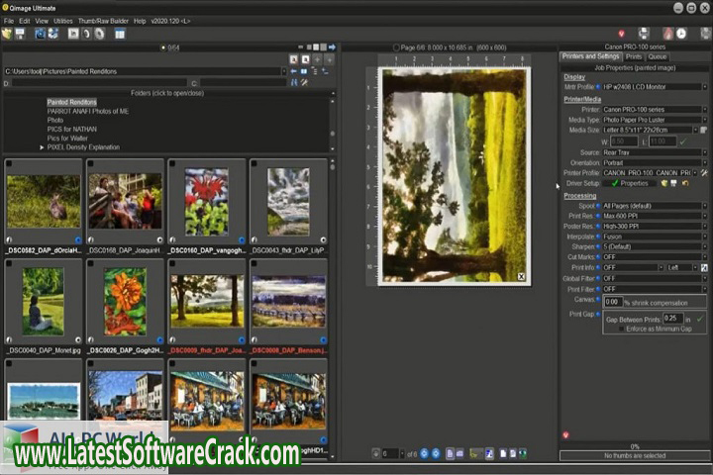This screenshot has height=475, width=713.
Task: Click the Canvas shrink compensation field
Action: 612,301
